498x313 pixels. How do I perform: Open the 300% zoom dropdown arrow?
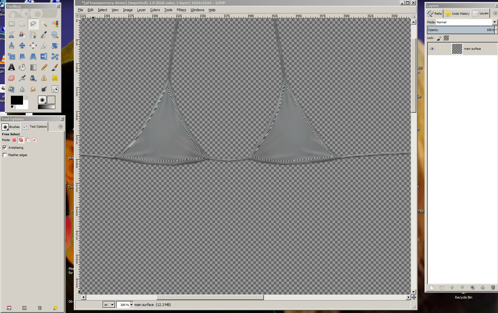131,305
